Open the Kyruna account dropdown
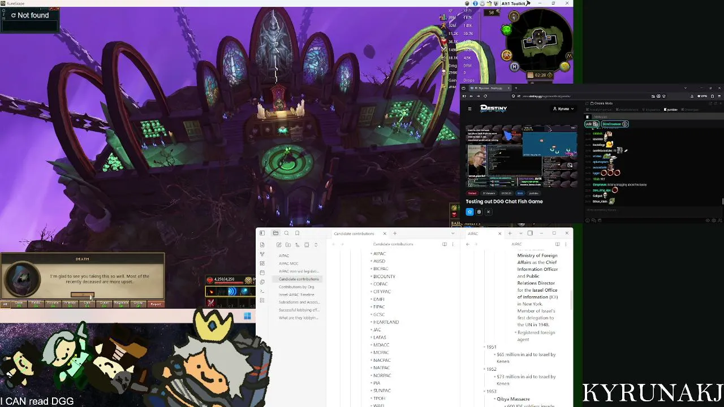This screenshot has height=407, width=724. tap(563, 109)
